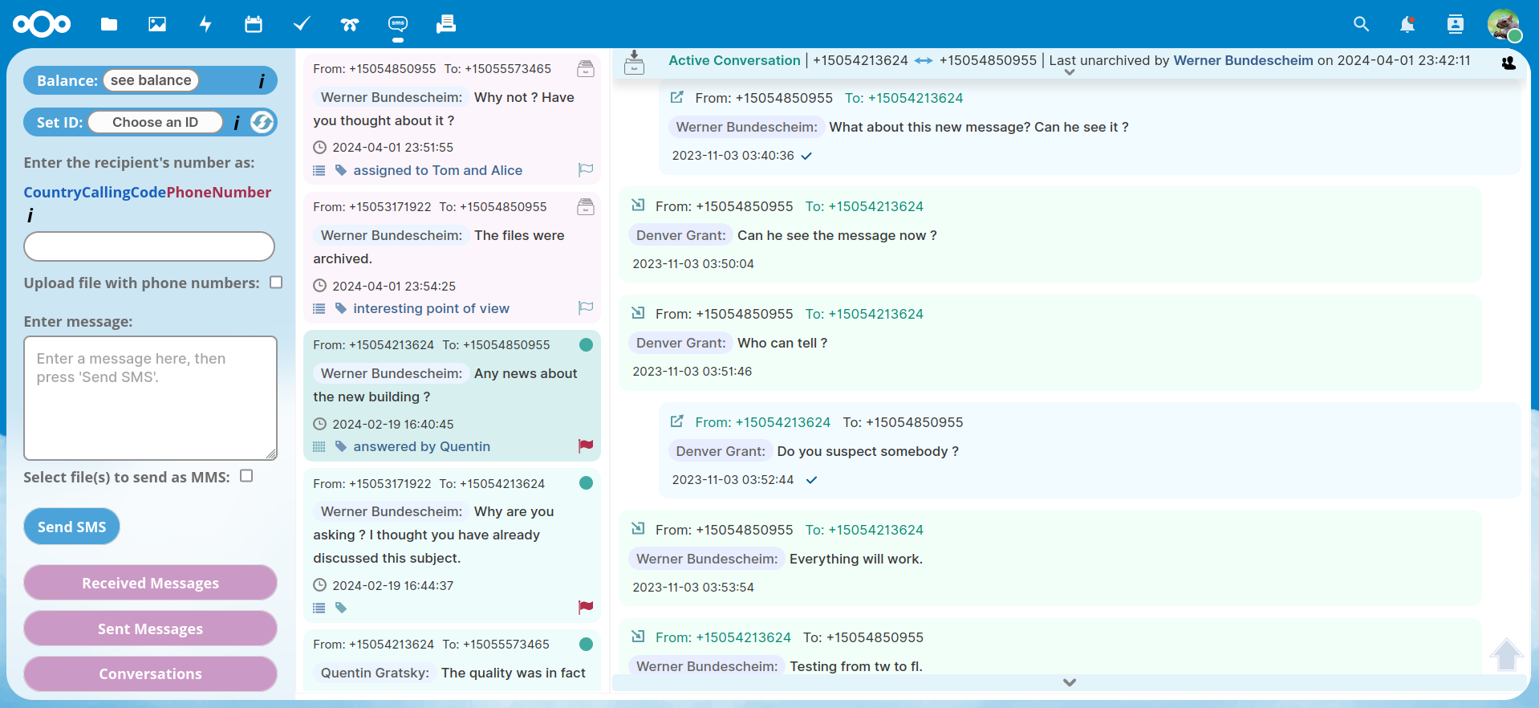The height and width of the screenshot is (708, 1539).
Task: Tick the Select files to send as MMS checkbox
Action: pos(246,476)
